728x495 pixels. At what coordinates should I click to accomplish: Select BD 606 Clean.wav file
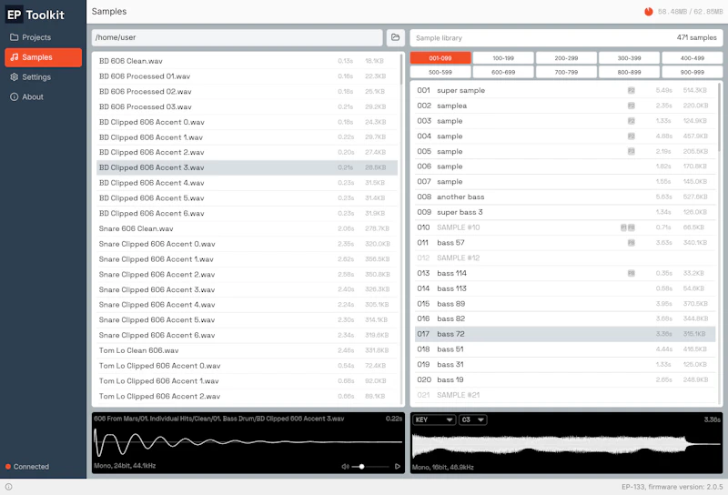[247, 61]
